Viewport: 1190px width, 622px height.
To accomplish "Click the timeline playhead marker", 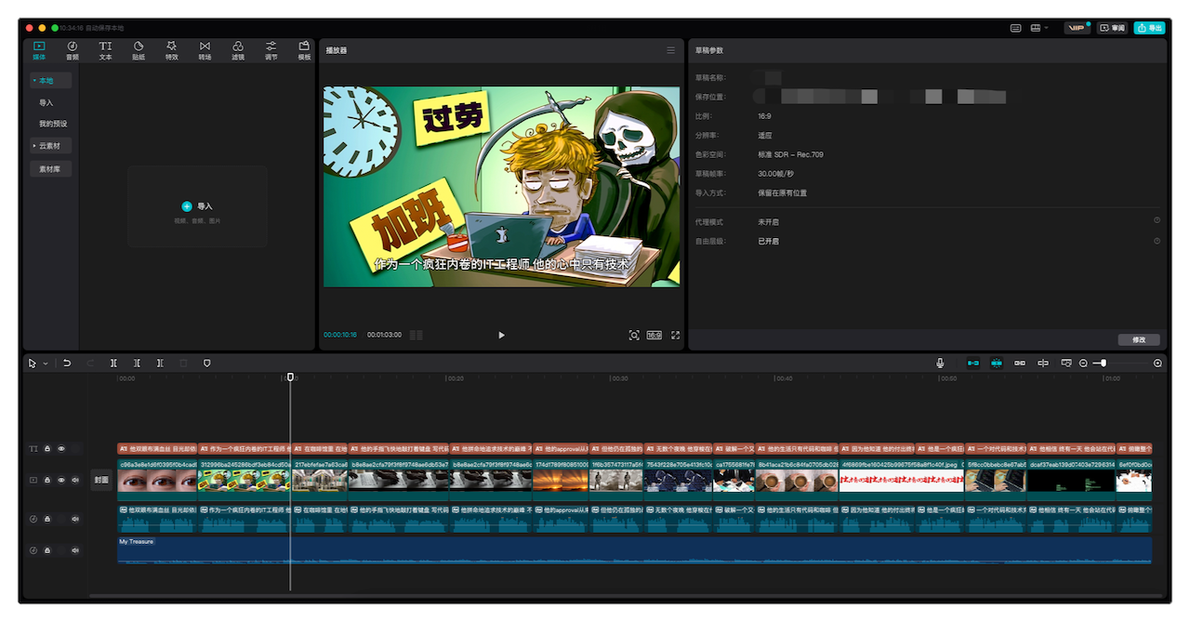I will pyautogui.click(x=290, y=377).
